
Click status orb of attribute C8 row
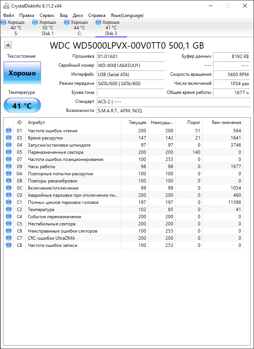[8, 245]
